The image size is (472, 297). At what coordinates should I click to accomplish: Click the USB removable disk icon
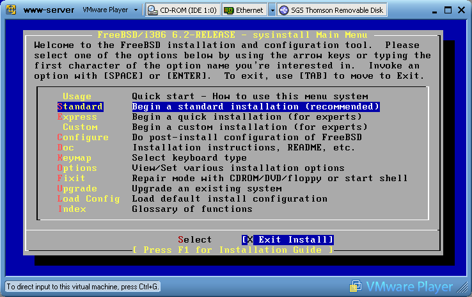283,10
